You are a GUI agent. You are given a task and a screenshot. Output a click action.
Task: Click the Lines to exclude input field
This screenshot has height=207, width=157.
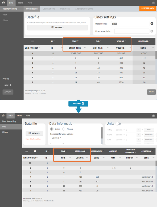[132, 31]
